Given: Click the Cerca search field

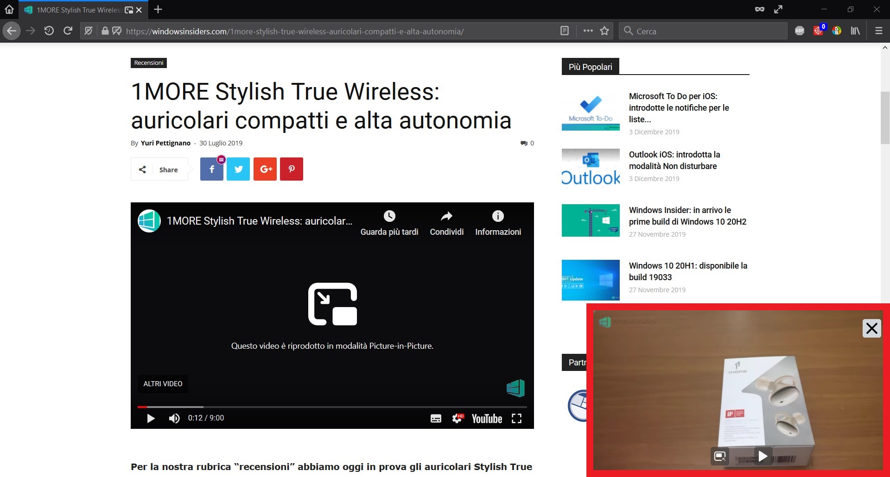Looking at the screenshot, I should click(703, 31).
